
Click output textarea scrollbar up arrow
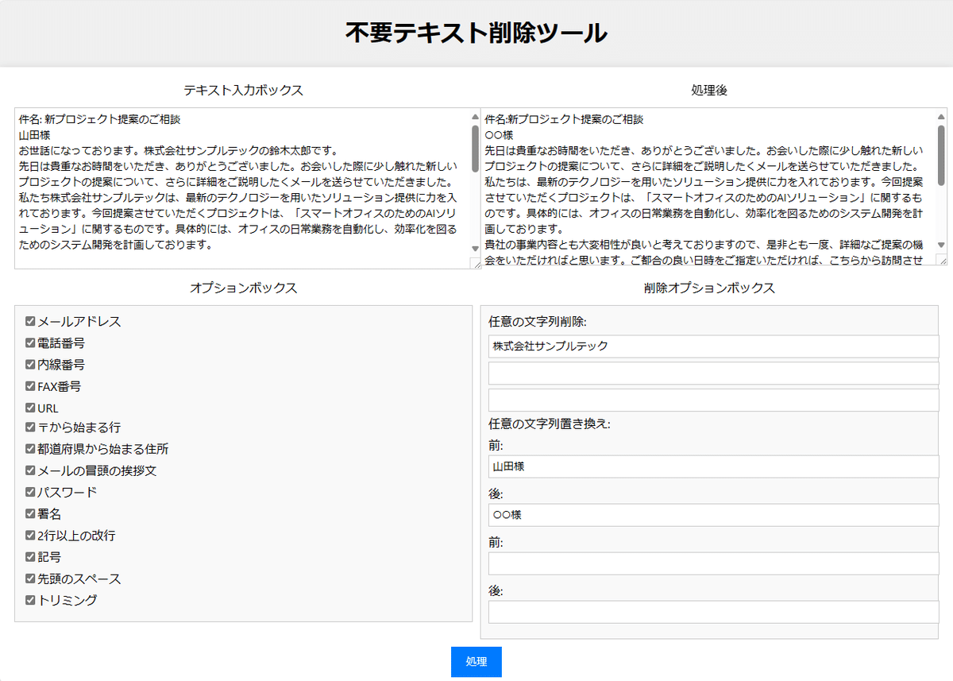tap(941, 116)
